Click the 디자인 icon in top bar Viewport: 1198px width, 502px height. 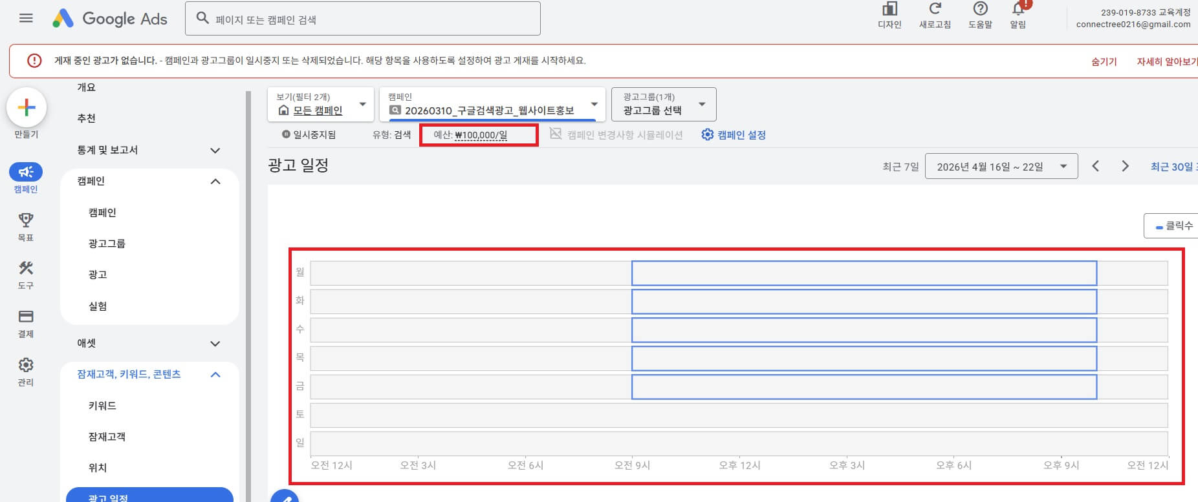(x=889, y=10)
